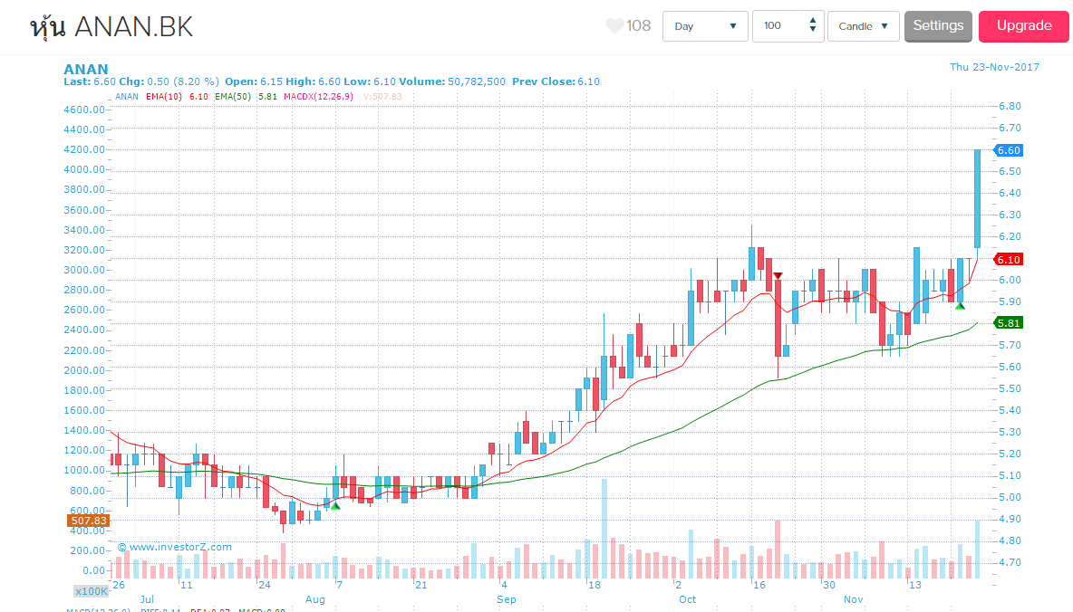Screen dimensions: 1073x612
Task: Decrease the bar count with down arrow
Action: coord(812,29)
